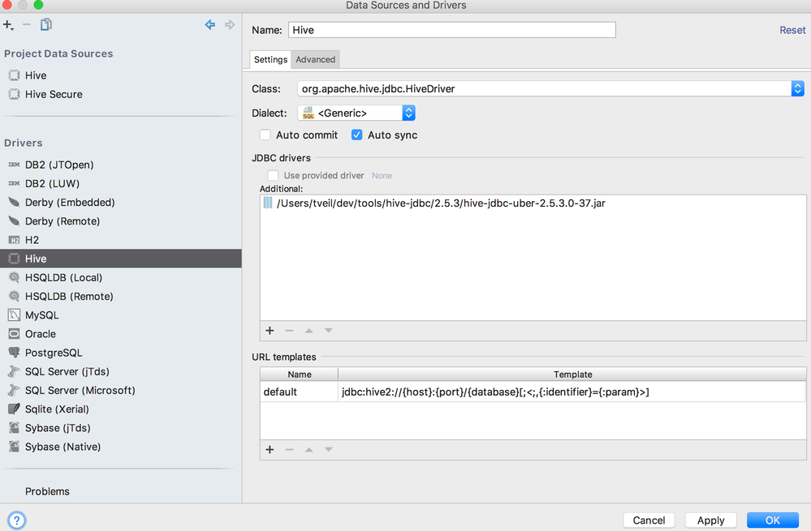Image resolution: width=811 pixels, height=531 pixels.
Task: Expand the Class driver dropdown
Action: tap(797, 88)
